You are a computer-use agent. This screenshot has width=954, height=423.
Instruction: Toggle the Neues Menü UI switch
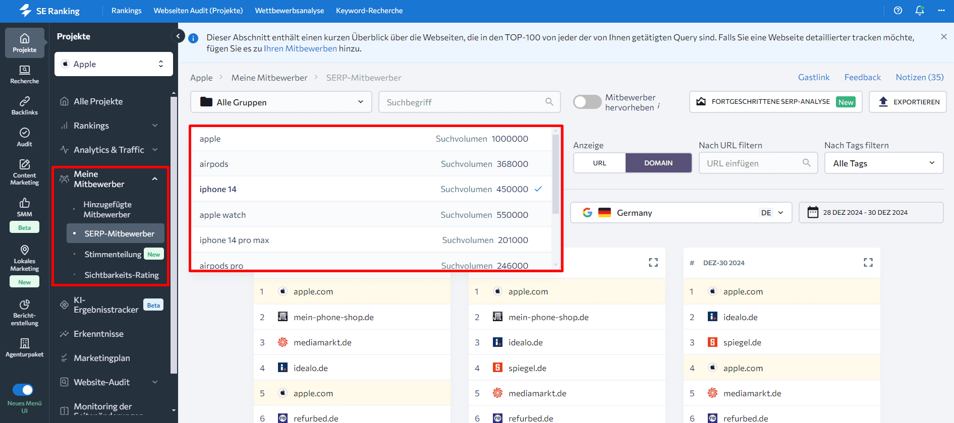(23, 390)
